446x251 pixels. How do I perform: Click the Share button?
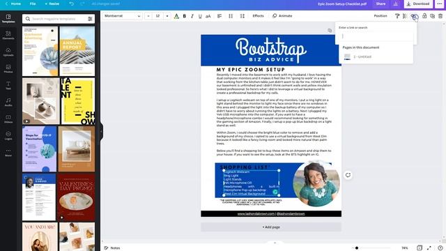pos(380,4)
